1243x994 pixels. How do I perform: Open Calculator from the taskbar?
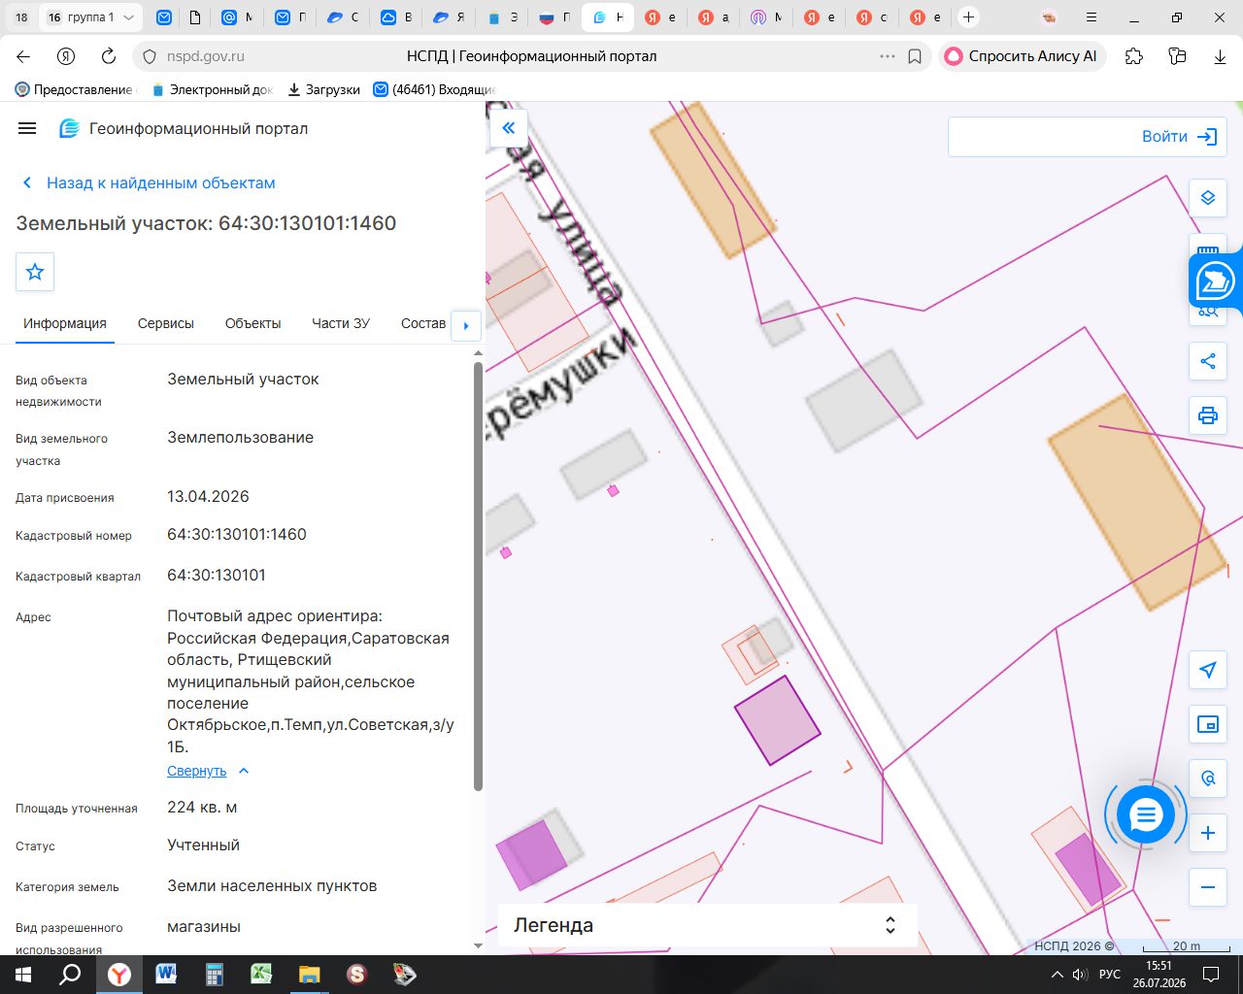pos(214,975)
